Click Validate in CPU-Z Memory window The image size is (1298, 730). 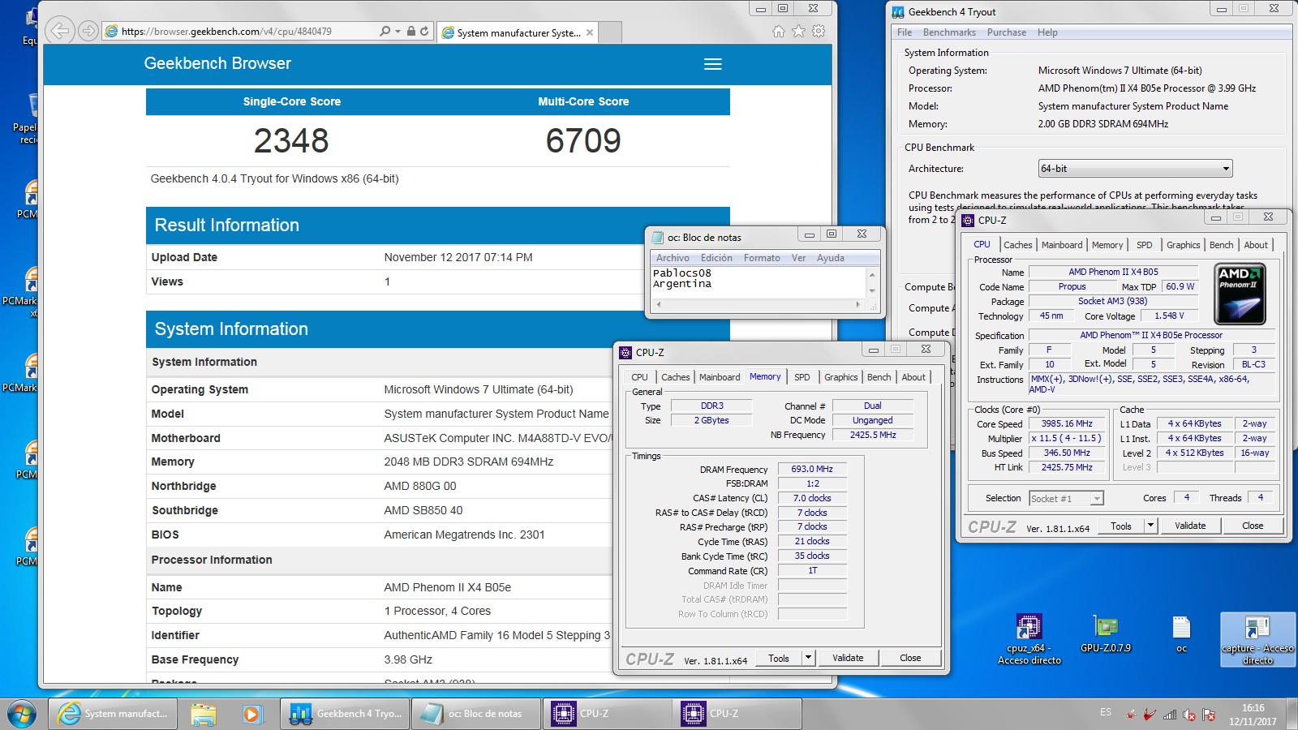(848, 658)
